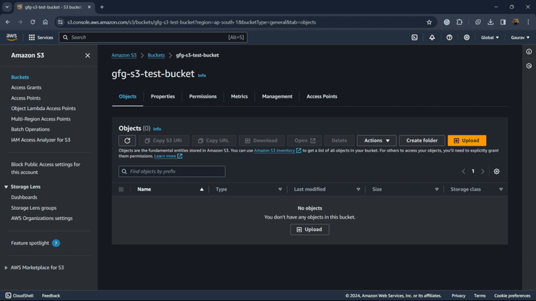
Task: Switch to the Properties tab
Action: pos(163,97)
